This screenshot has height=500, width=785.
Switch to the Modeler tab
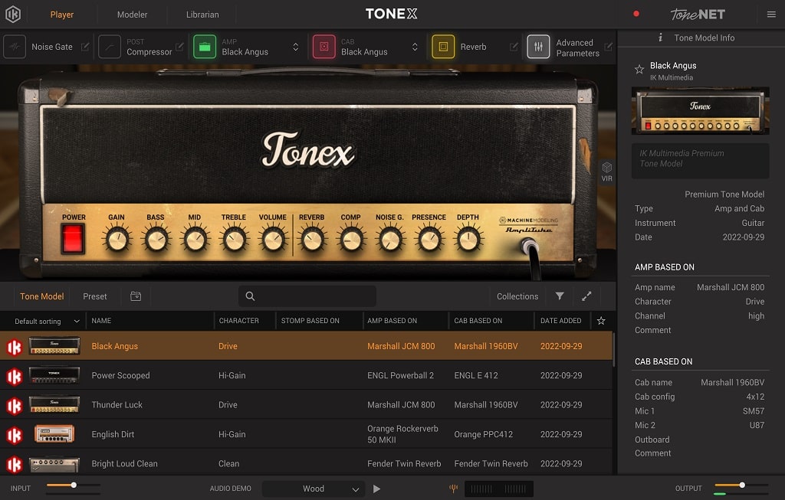132,15
